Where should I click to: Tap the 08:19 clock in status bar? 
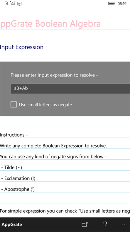click(x=122, y=4)
